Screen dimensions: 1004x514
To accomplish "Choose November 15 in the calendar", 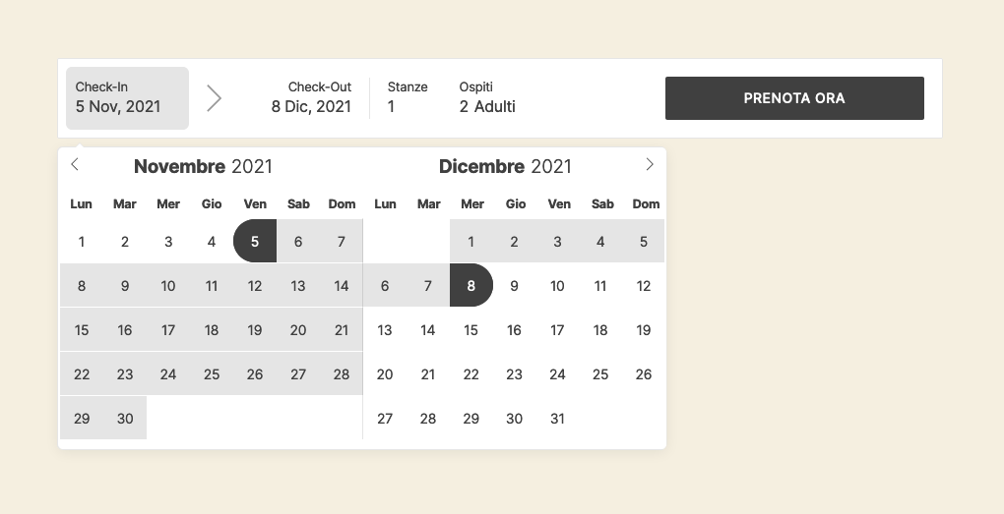I will 82,330.
